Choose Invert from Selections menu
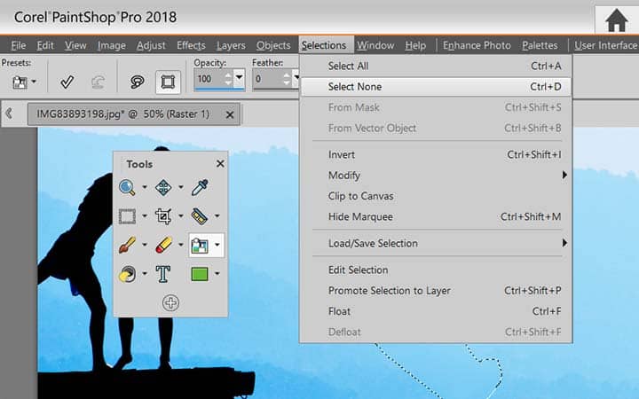639x399 pixels. point(436,154)
